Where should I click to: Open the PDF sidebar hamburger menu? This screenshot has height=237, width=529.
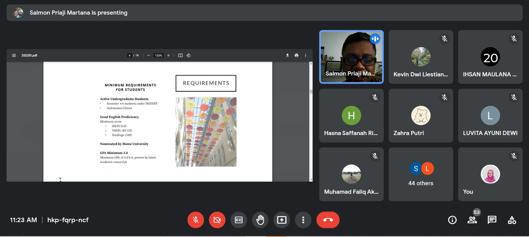point(14,55)
